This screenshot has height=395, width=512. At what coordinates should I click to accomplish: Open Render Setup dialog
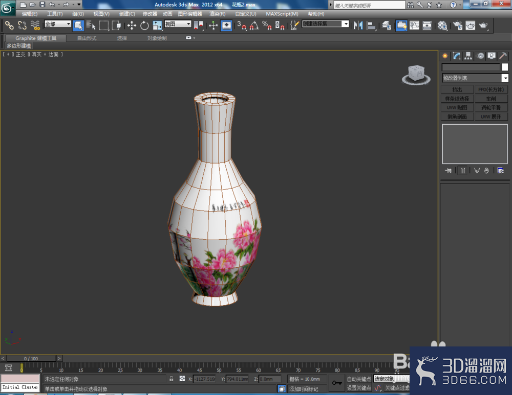(458, 25)
